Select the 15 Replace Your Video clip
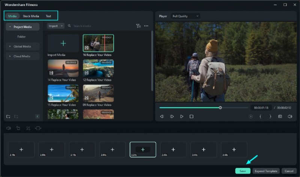300x177 pixels. click(63, 93)
